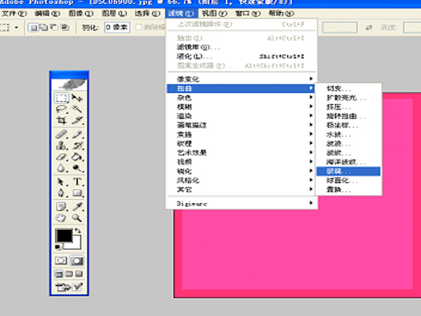The image size is (421, 316).
Task: Switch to 'Add to selection' mode icon
Action: pos(44,27)
